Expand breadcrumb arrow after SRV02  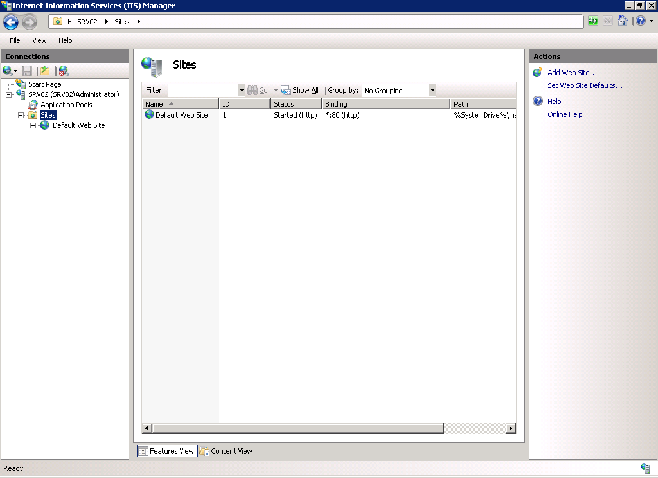tap(107, 21)
